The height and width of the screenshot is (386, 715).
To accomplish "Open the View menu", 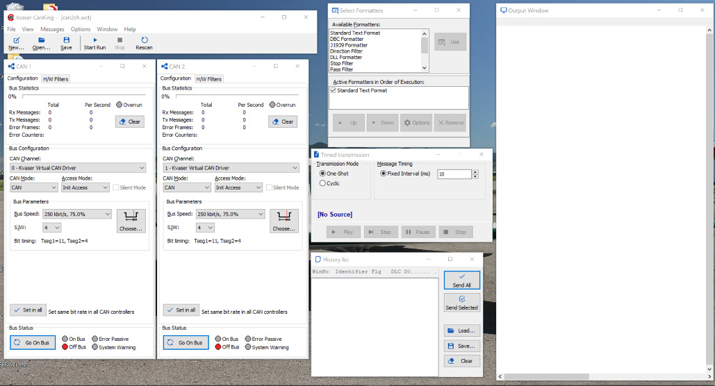I will click(x=28, y=29).
